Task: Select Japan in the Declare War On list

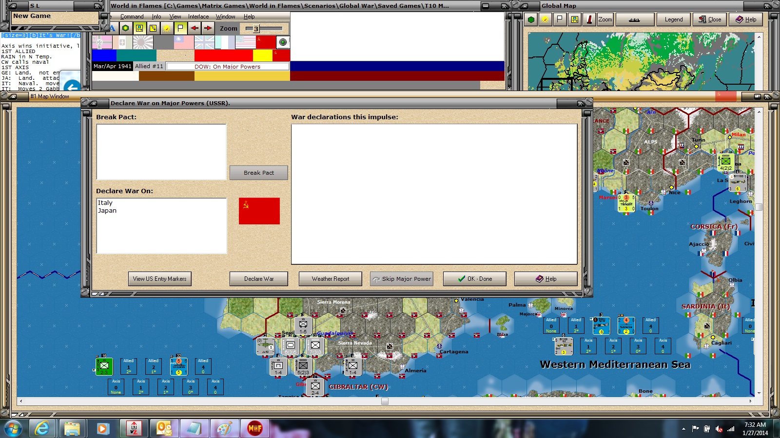Action: coord(107,211)
